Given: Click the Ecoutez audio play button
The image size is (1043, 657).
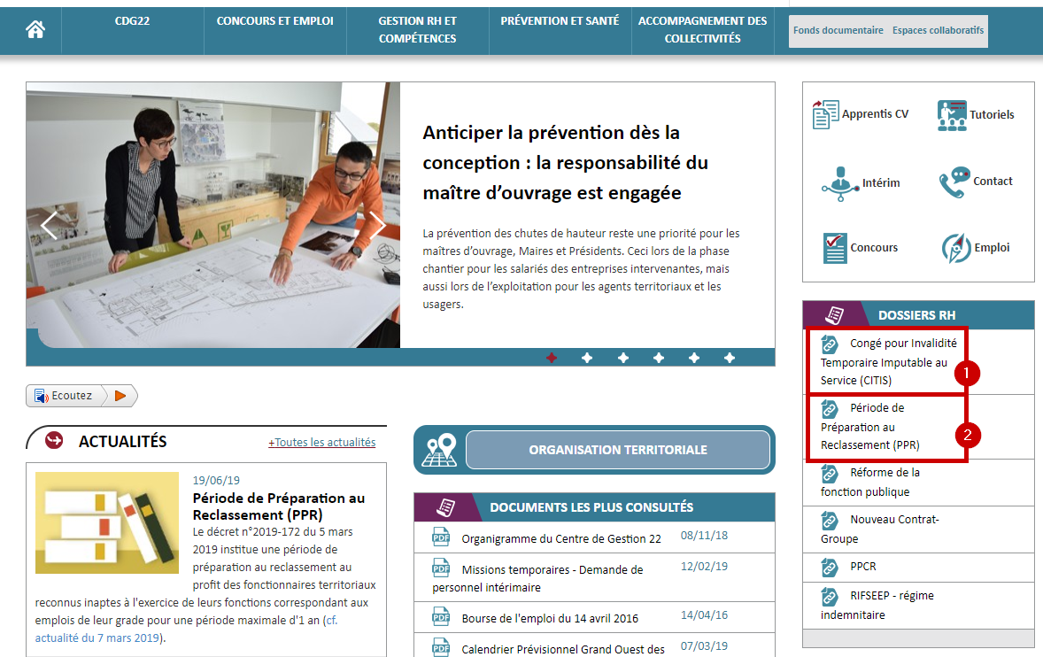Looking at the screenshot, I should tap(120, 396).
